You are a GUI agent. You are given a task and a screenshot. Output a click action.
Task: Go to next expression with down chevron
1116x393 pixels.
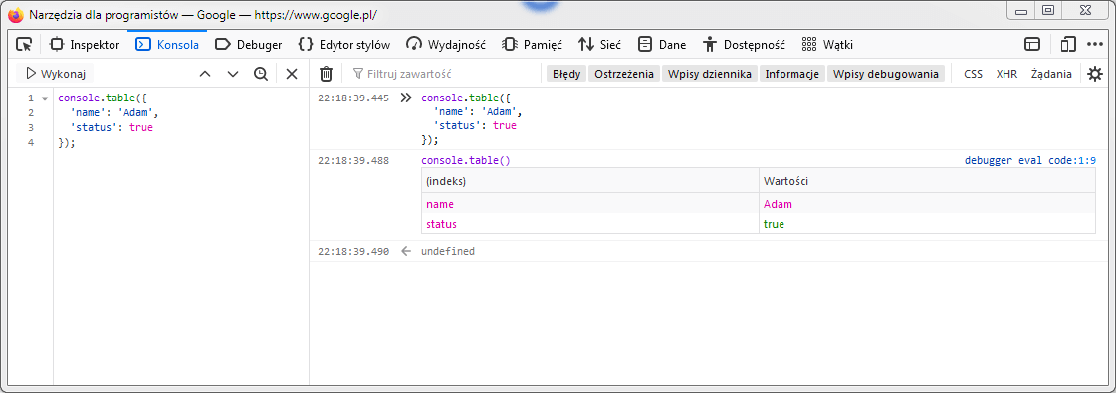[x=233, y=74]
